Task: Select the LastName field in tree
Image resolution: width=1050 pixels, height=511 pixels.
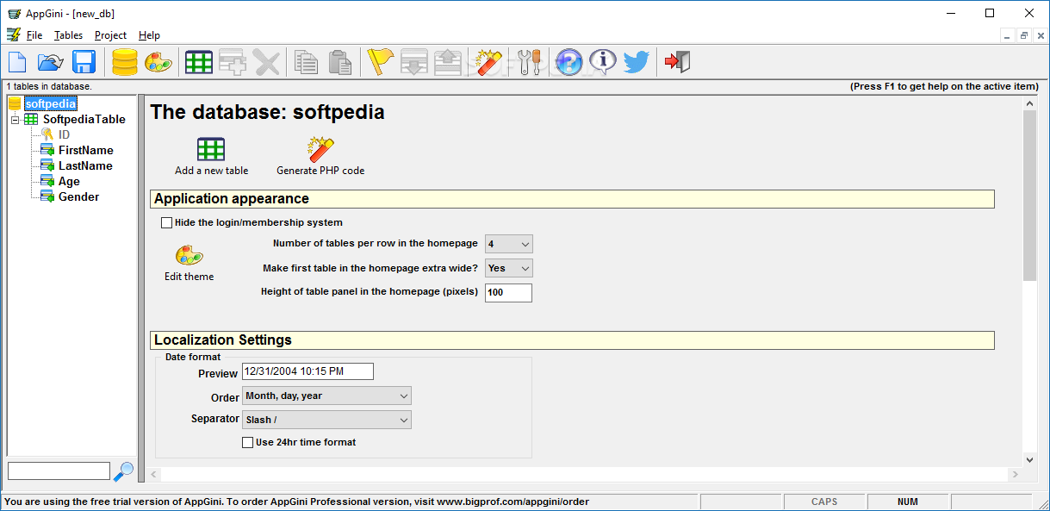Action: 85,166
